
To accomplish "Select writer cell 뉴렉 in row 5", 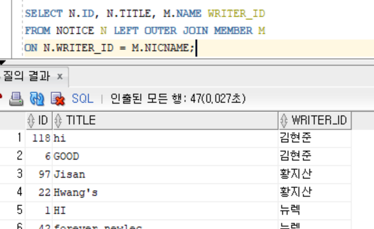I will pyautogui.click(x=314, y=210).
